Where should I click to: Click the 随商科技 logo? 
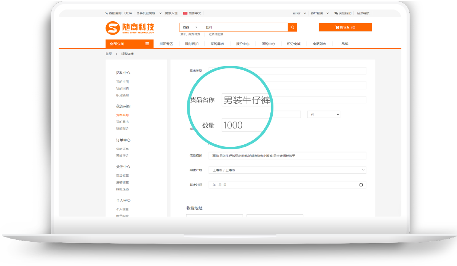click(x=130, y=28)
